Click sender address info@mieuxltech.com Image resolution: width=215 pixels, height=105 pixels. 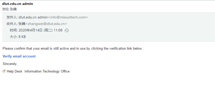click(68, 17)
